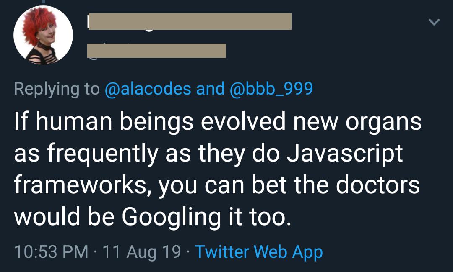Viewport: 453px width, 272px height.
Task: Click the redacted author handle bar
Action: pos(156,51)
